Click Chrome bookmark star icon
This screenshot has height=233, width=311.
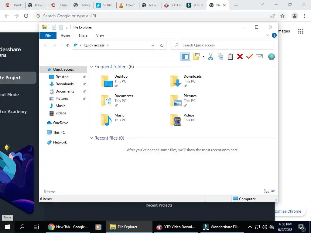[282, 16]
